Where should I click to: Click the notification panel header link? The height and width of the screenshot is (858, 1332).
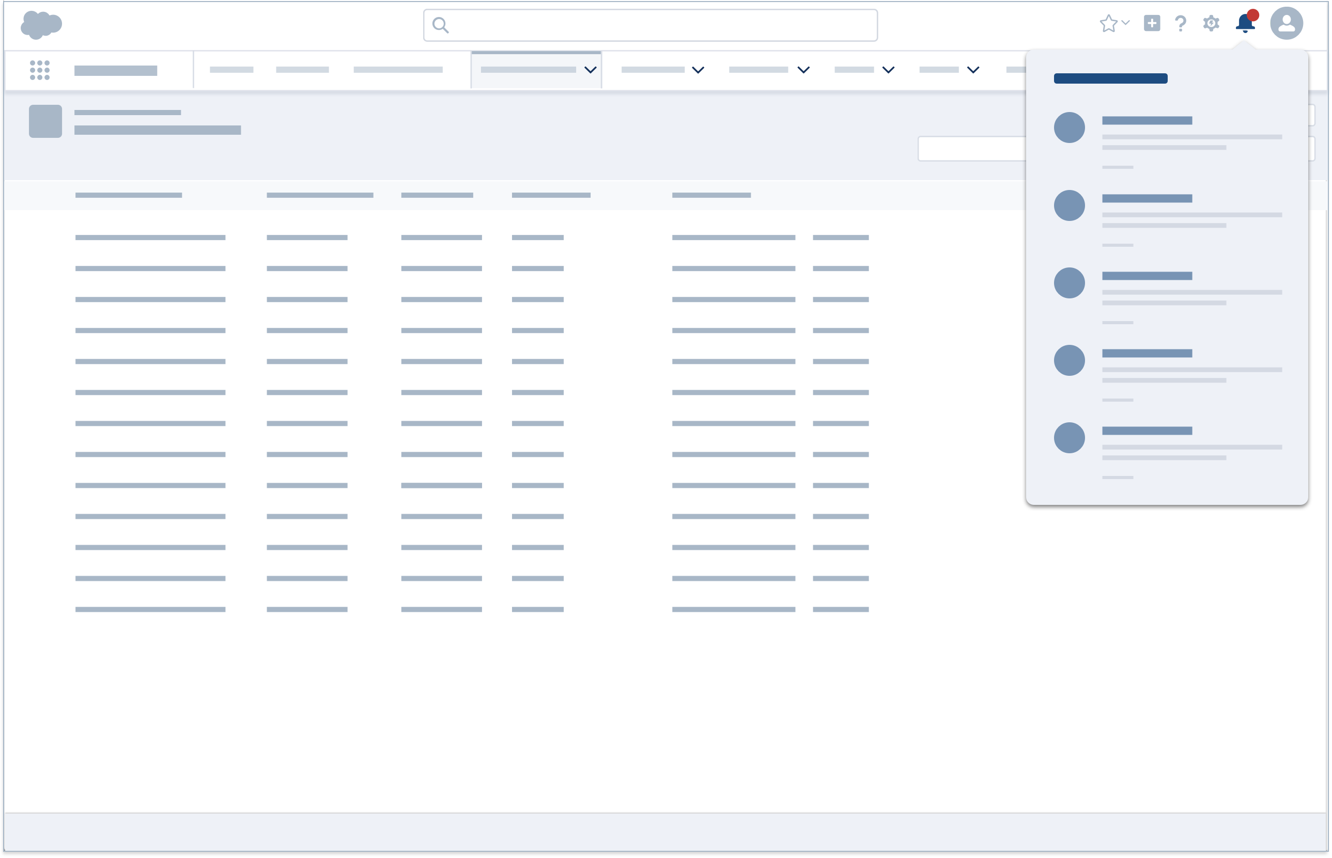pos(1110,78)
